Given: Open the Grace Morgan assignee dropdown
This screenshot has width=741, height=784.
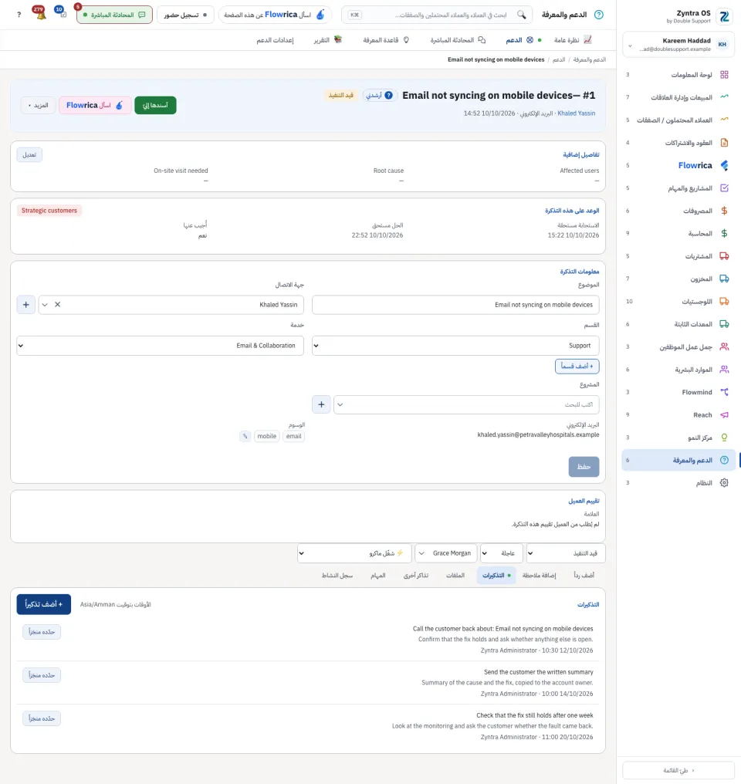Looking at the screenshot, I should click(x=446, y=553).
